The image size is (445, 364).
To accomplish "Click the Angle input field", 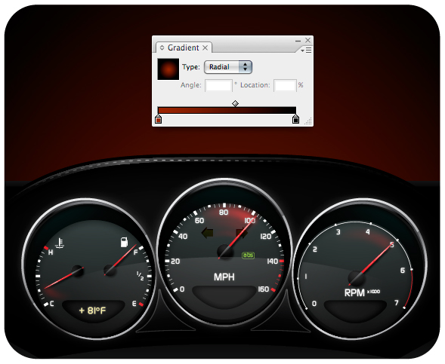I will pyautogui.click(x=218, y=85).
